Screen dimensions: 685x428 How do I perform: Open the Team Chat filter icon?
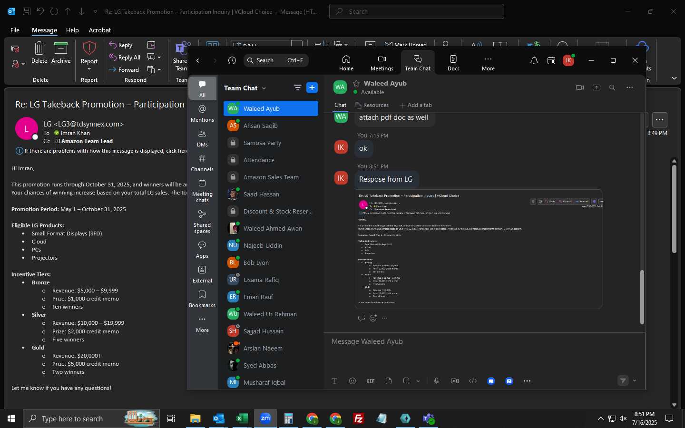click(x=298, y=88)
